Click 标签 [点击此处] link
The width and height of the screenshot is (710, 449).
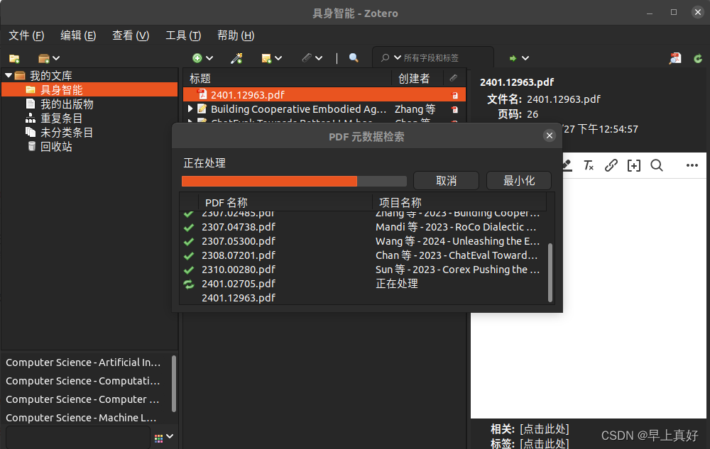tap(545, 443)
